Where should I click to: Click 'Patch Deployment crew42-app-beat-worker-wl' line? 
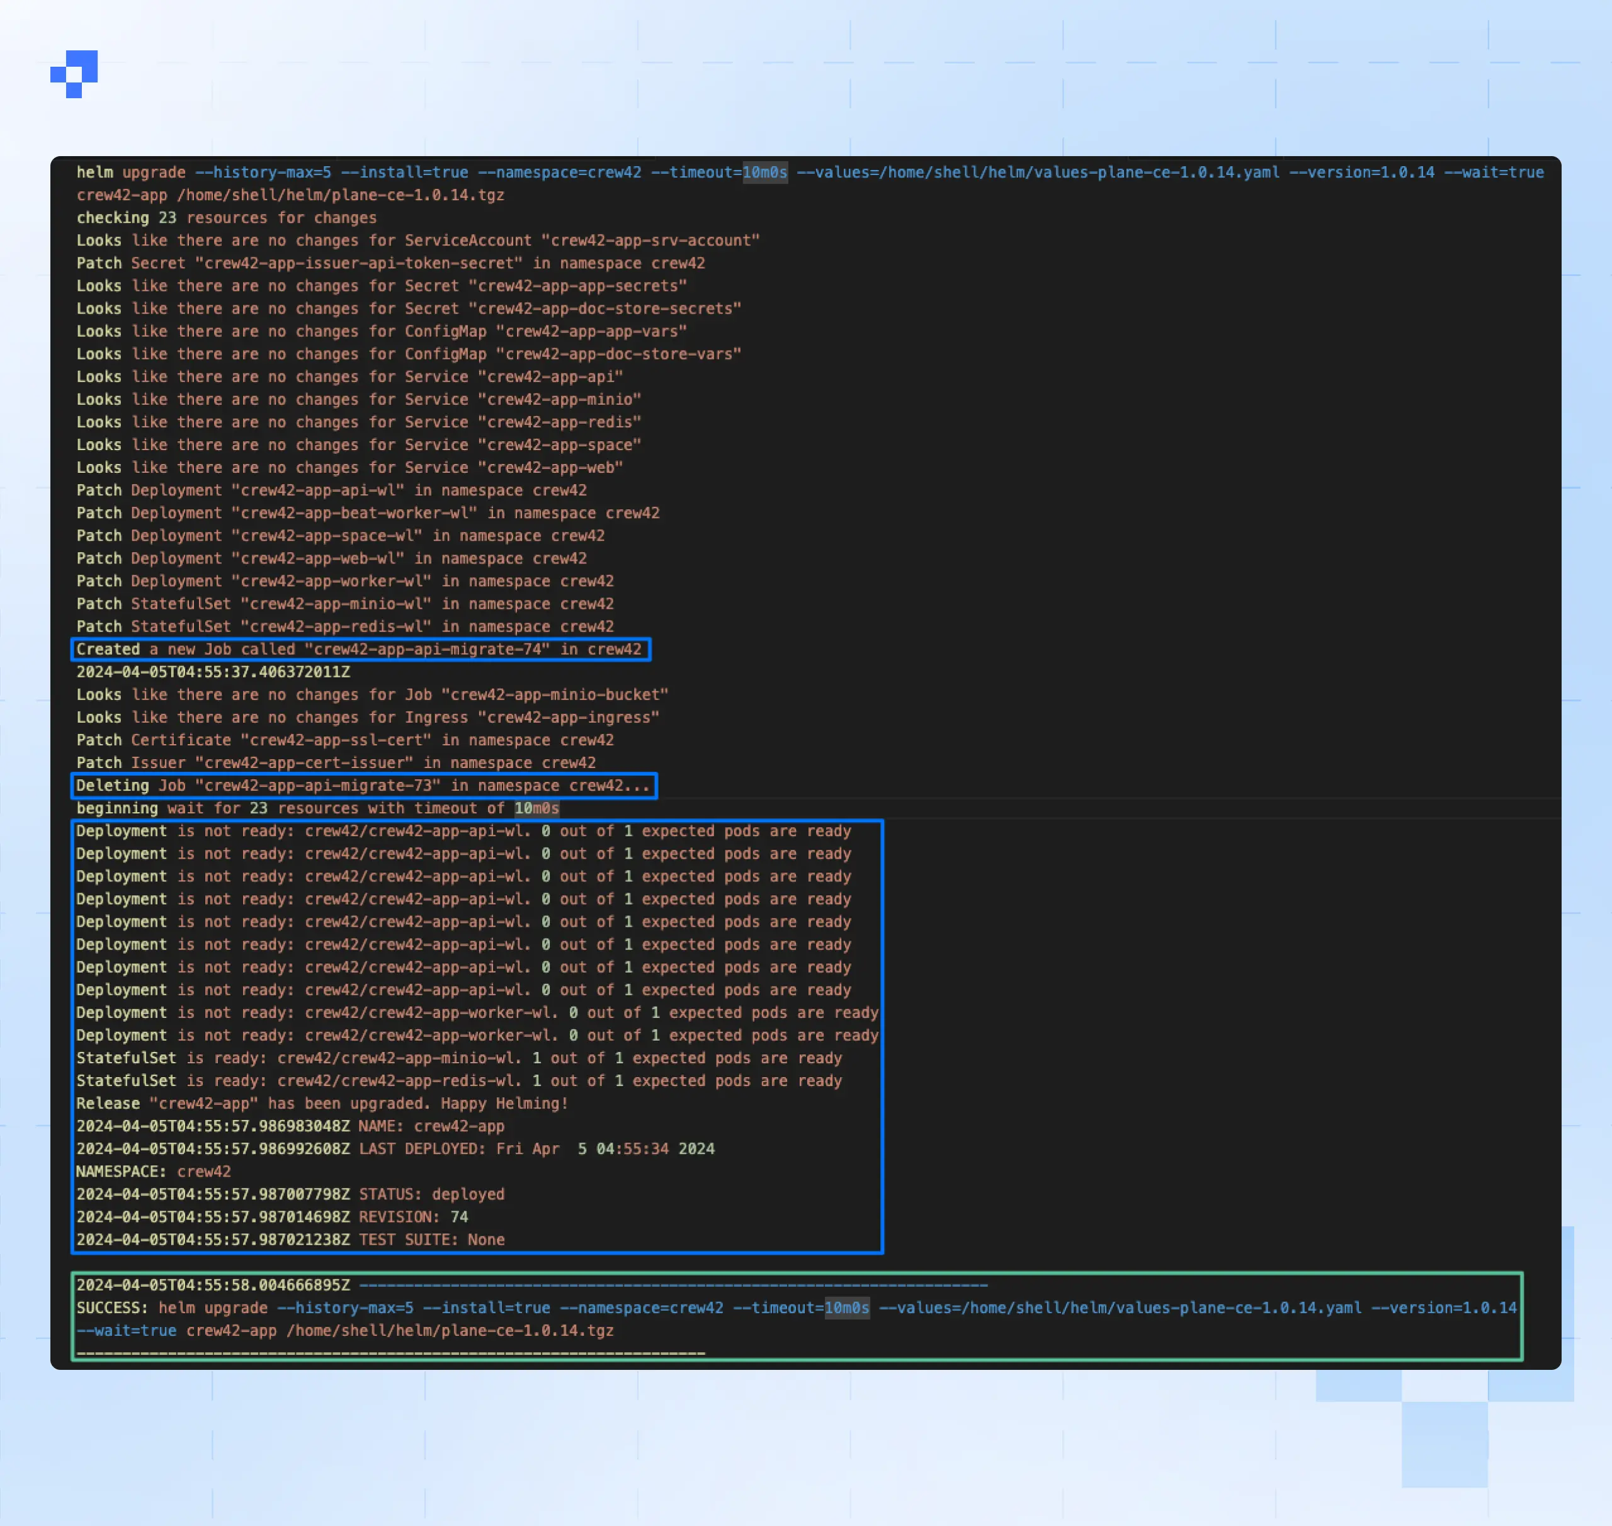368,513
